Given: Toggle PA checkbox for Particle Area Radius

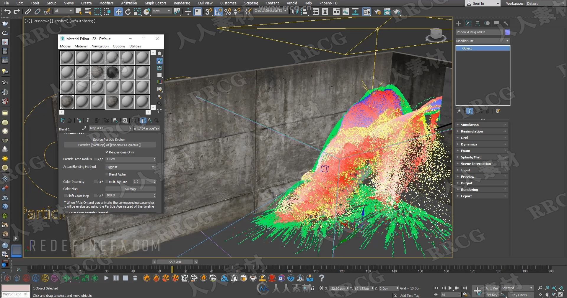Looking at the screenshot, I should click(x=95, y=159).
